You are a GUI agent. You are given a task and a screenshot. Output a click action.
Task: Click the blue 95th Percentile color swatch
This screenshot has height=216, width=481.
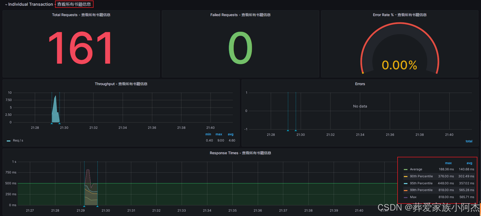coord(406,184)
